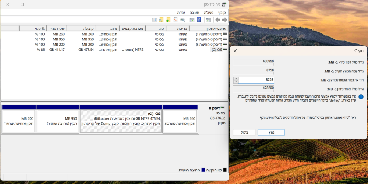Click the document with red checkmark icon
The height and width of the screenshot is (184, 368).
[x=175, y=20]
